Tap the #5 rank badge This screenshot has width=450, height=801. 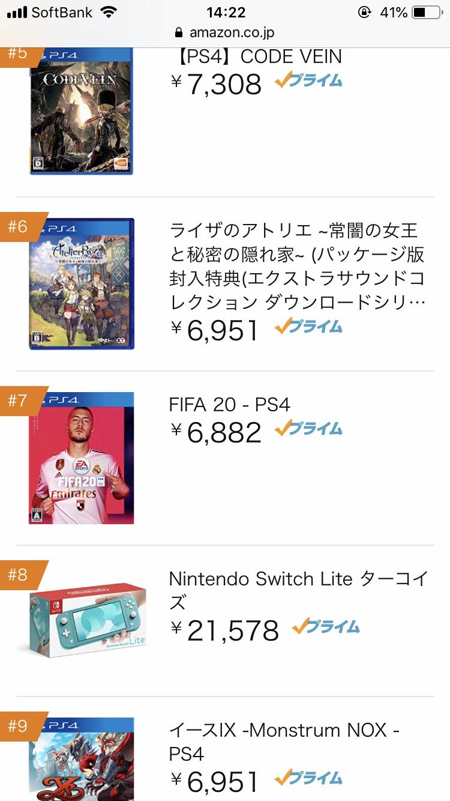(18, 54)
